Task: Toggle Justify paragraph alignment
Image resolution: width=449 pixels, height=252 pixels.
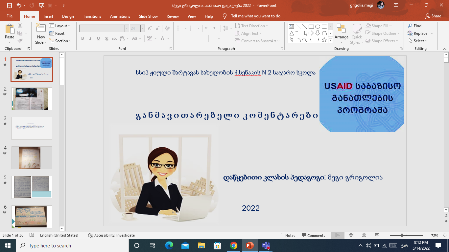Action: [203, 38]
